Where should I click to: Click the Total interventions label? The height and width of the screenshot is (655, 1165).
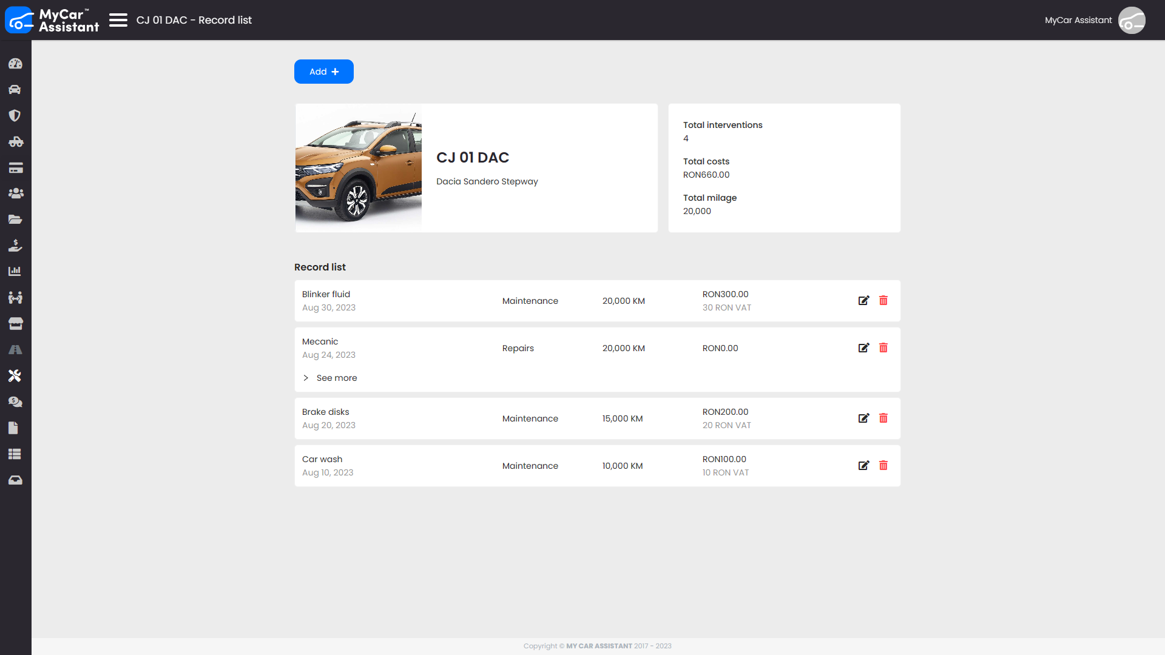pos(723,125)
